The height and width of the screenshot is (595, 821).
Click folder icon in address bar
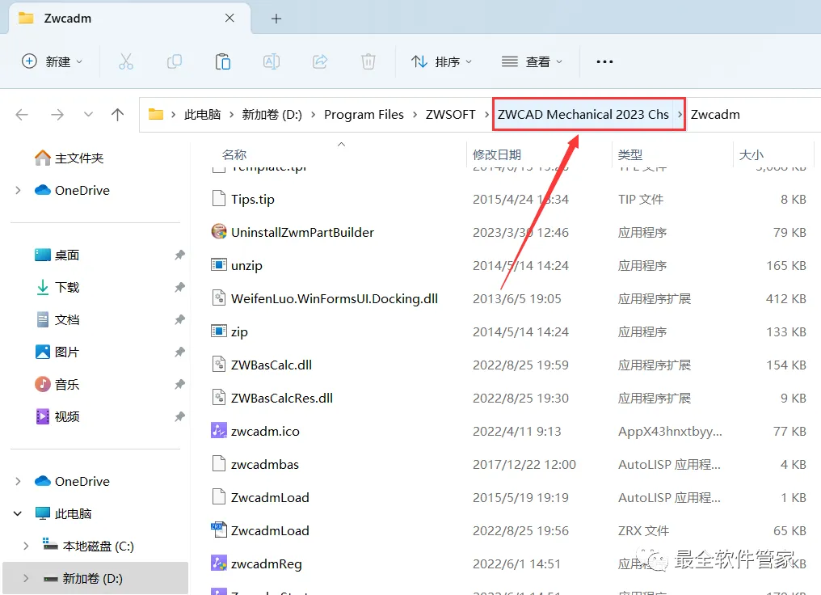click(x=155, y=114)
